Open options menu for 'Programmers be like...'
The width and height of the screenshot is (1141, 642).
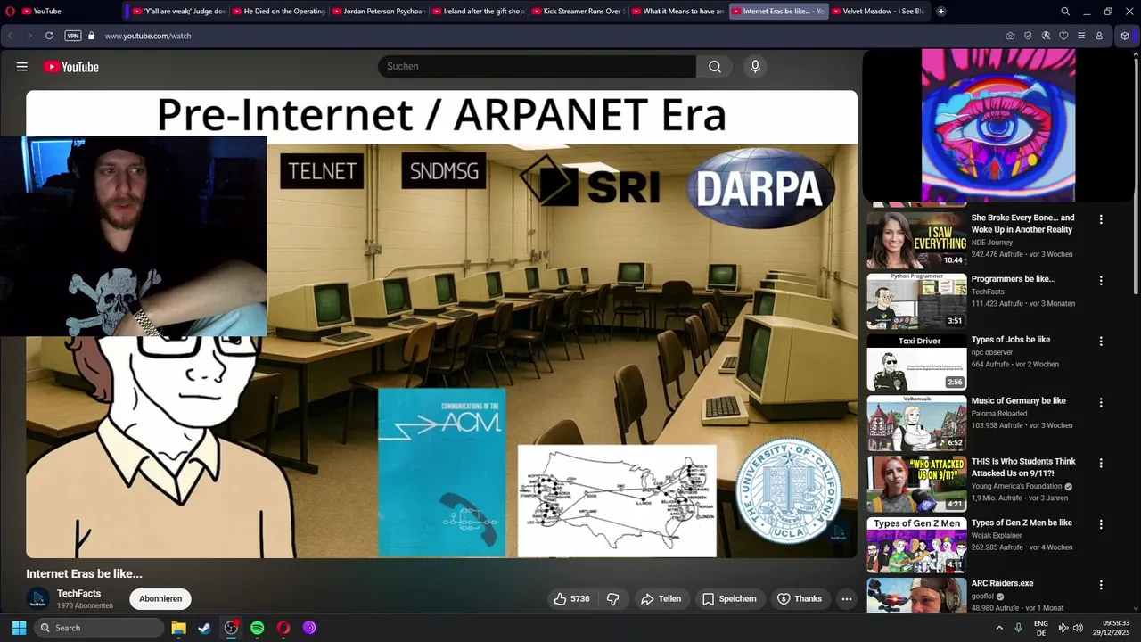pos(1101,280)
